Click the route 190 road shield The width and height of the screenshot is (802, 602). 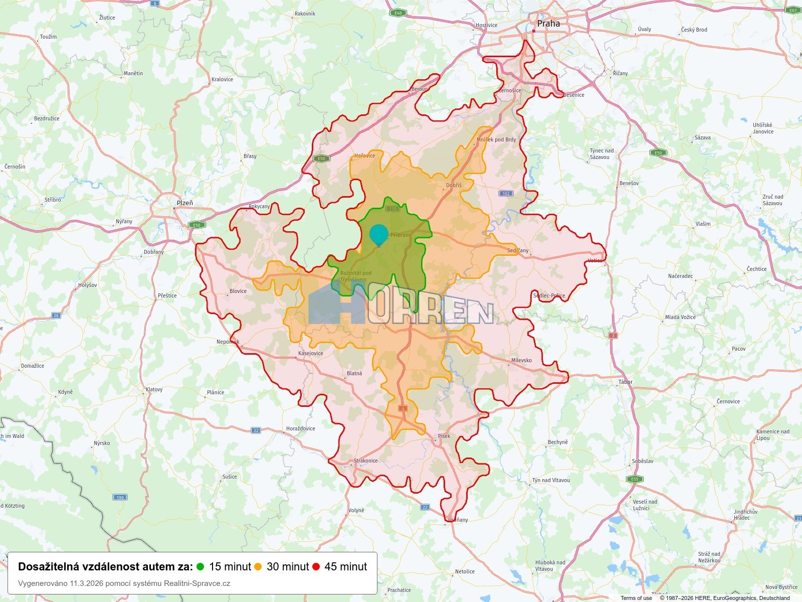(x=120, y=498)
